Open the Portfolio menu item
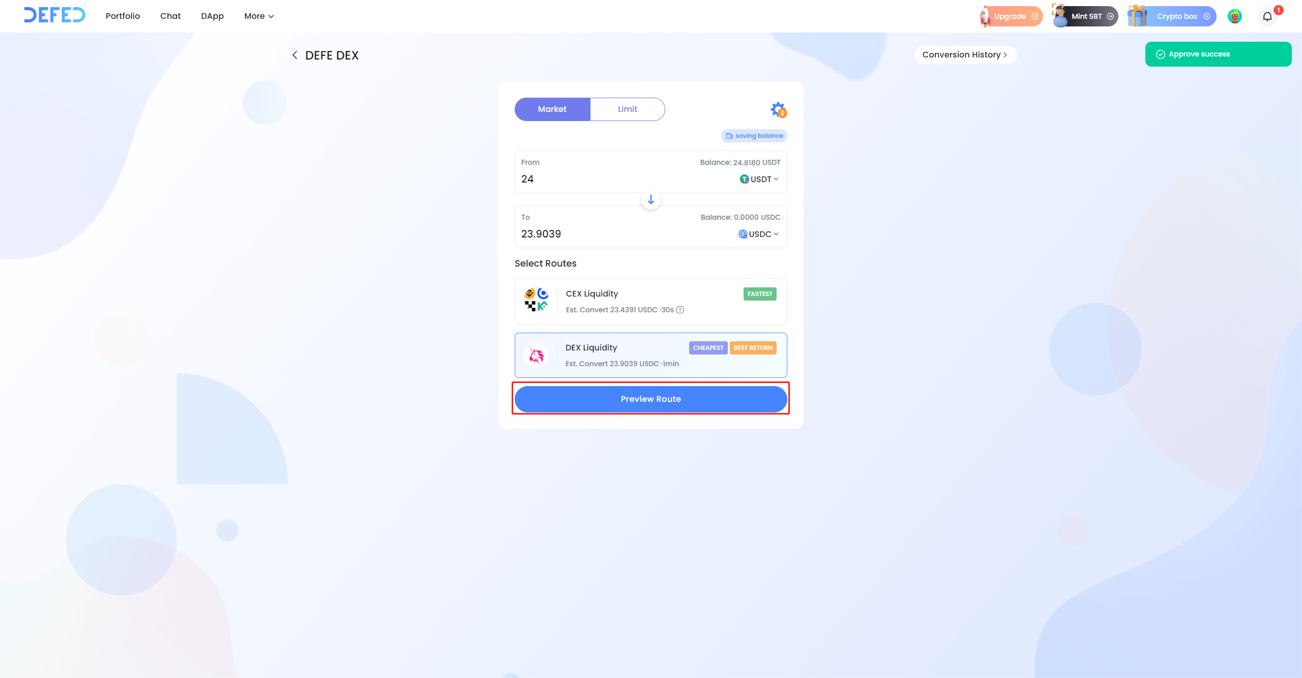 click(x=123, y=16)
